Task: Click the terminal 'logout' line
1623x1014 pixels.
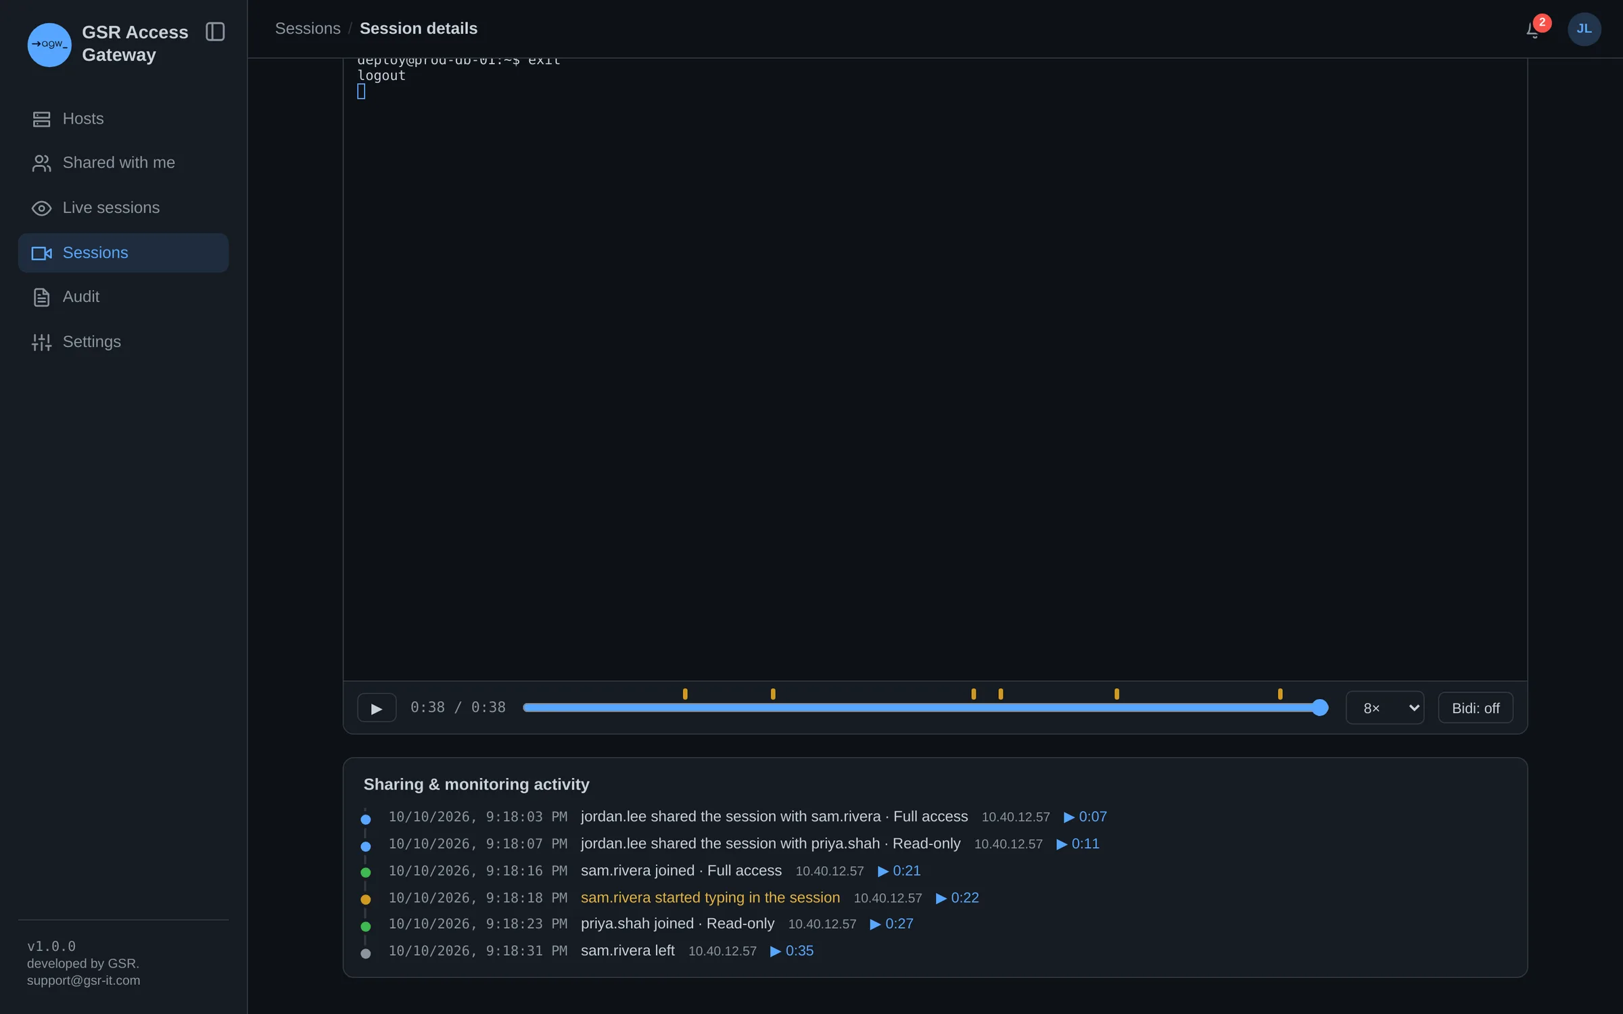Action: pos(381,76)
